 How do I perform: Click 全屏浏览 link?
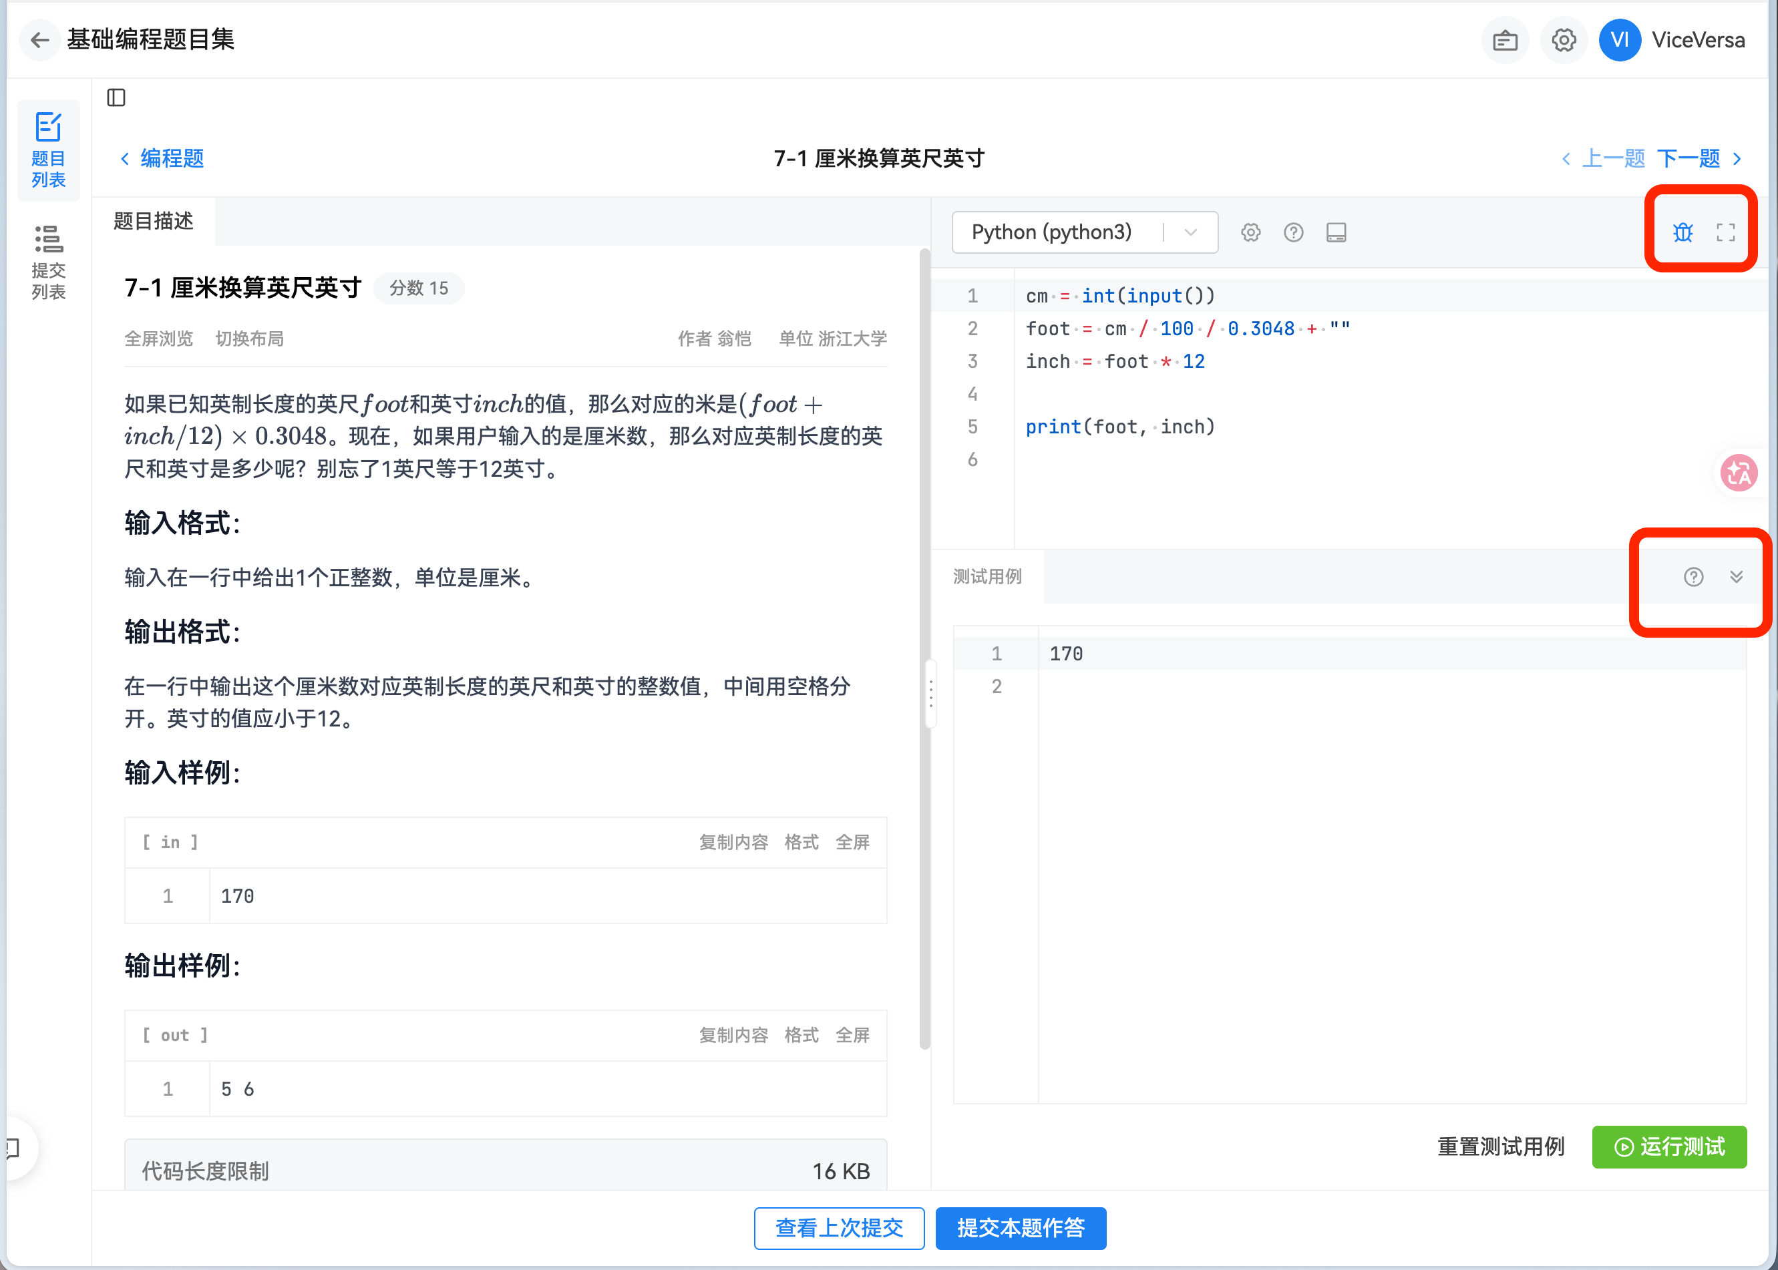(x=159, y=339)
